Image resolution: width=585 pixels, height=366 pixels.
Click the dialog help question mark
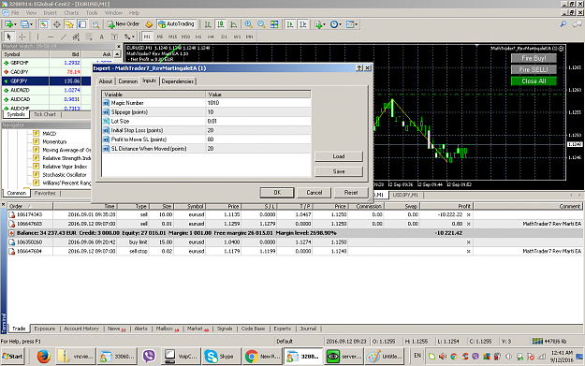(x=359, y=68)
